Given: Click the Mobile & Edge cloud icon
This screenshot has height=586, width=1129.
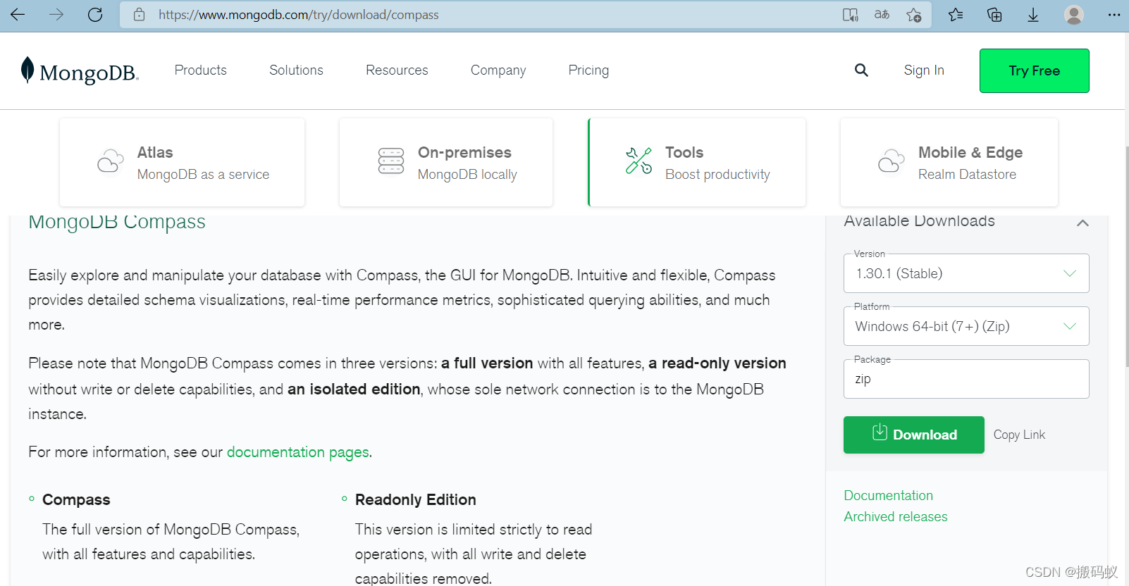Looking at the screenshot, I should click(892, 161).
